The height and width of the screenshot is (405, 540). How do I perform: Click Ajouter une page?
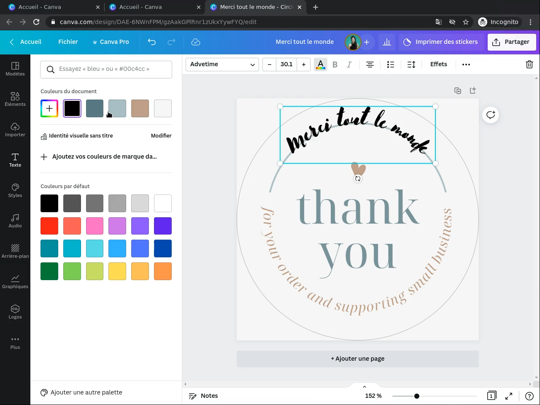[x=358, y=359]
